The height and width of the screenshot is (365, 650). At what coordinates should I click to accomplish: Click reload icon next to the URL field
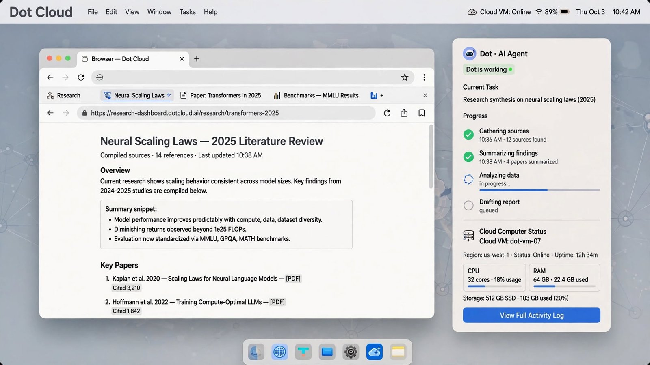[x=387, y=113]
